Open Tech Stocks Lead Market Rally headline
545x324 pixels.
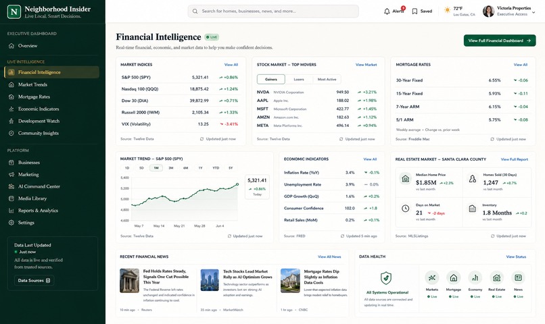point(247,274)
